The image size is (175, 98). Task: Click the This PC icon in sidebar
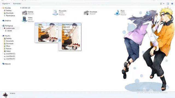[x=3, y=36]
